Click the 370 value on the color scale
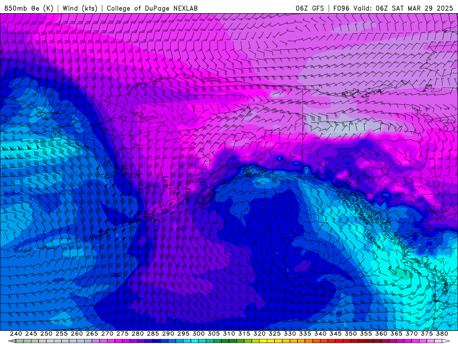The image size is (458, 344). [x=412, y=334]
